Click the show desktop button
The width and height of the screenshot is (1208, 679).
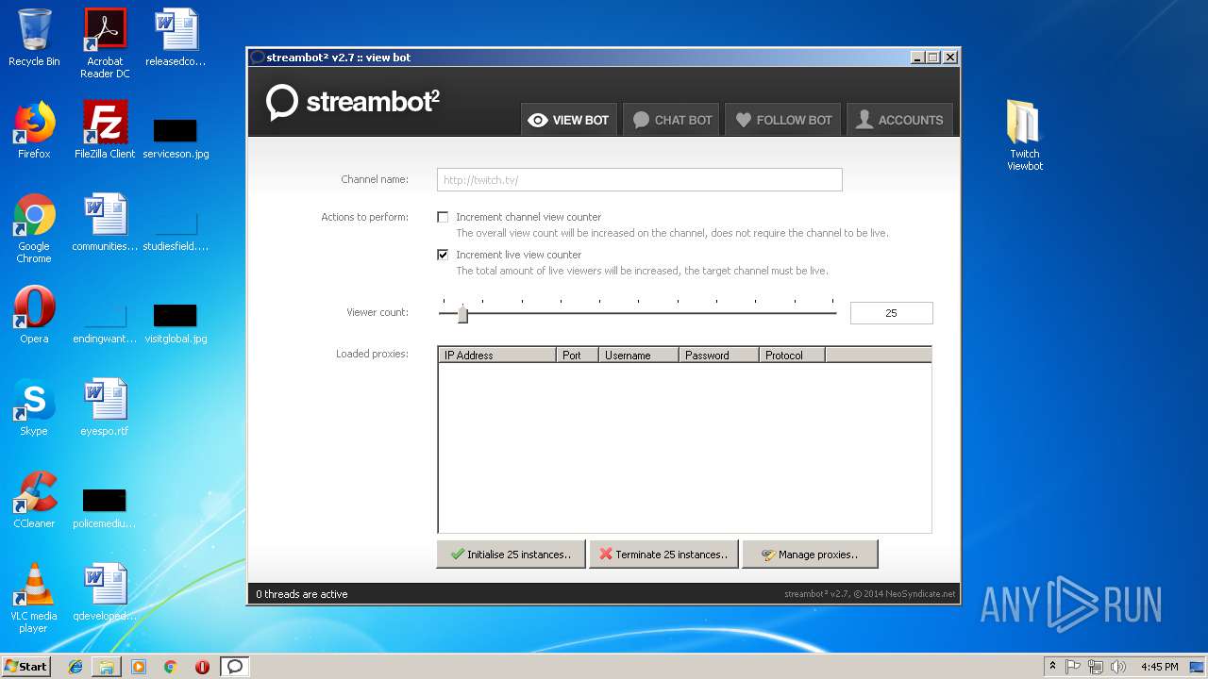click(x=1197, y=667)
